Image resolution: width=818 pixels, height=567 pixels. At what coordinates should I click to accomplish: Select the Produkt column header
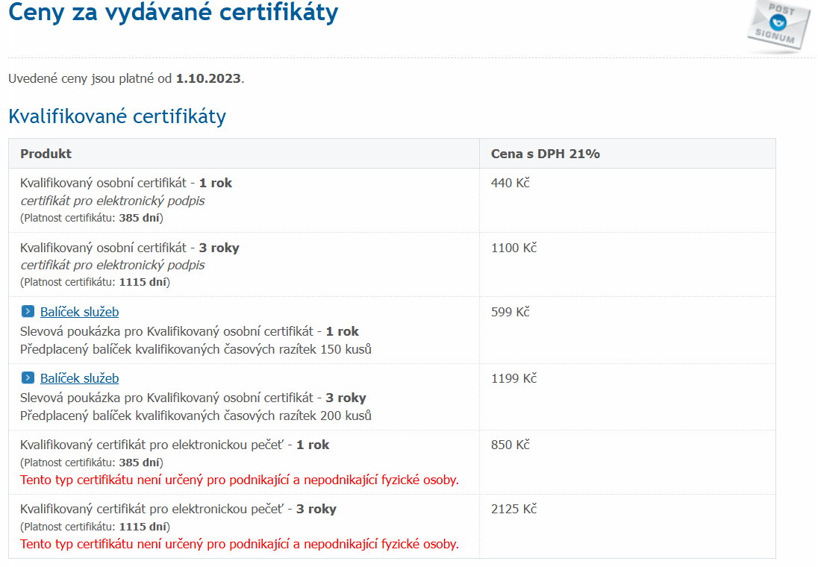click(45, 153)
